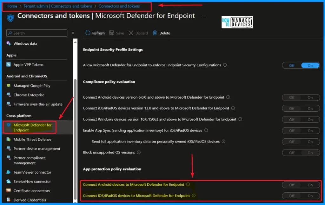The width and height of the screenshot is (325, 205).
Task: Click the Save floppy disk icon
Action: 112,33
